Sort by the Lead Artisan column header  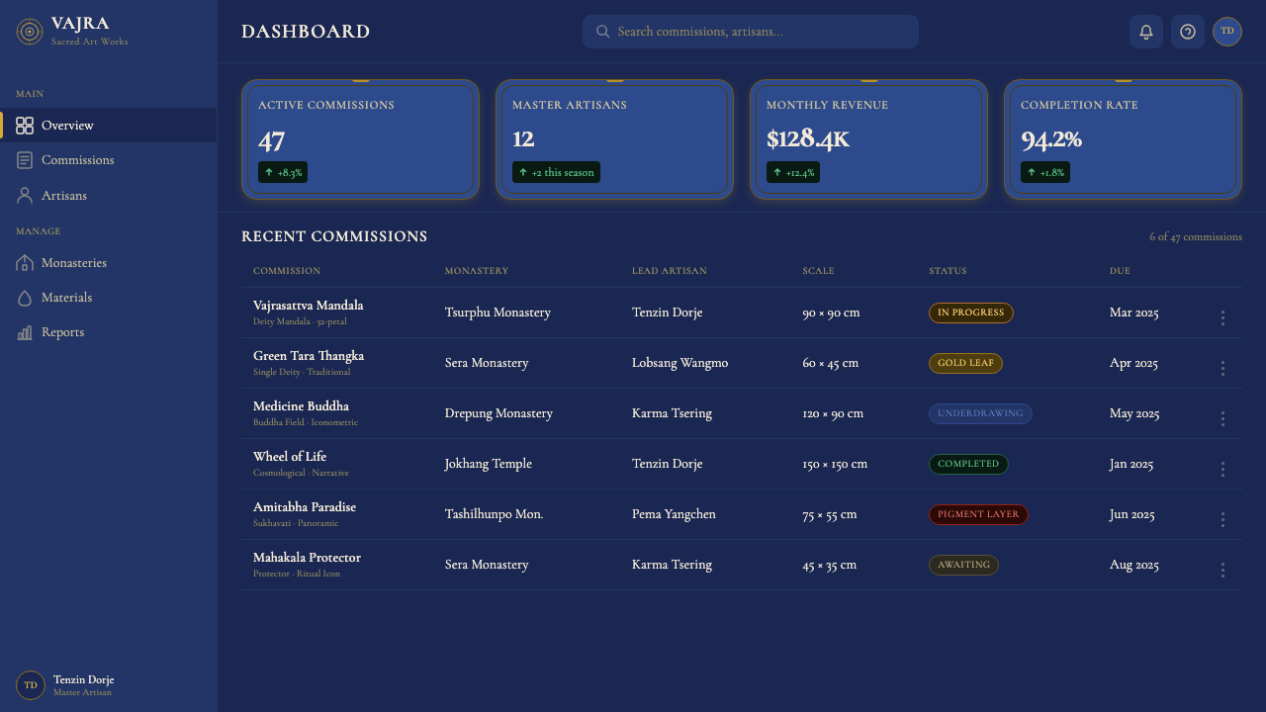670,271
